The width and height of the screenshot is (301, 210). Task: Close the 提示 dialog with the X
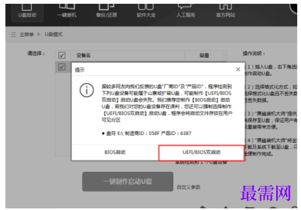238,69
